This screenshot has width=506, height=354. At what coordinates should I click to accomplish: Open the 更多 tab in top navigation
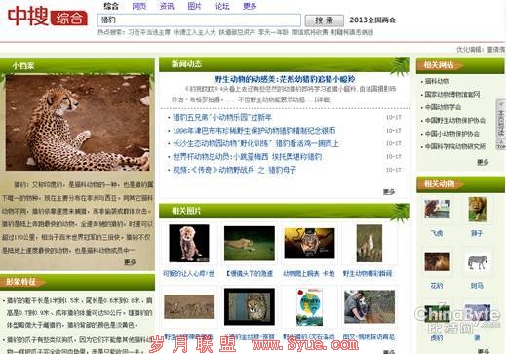tap(250, 6)
